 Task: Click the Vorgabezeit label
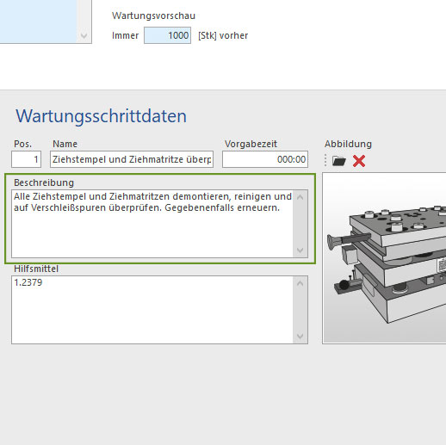[x=251, y=144]
